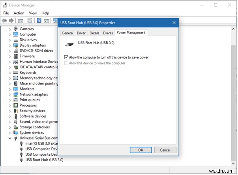Click the vertical scrollbar thumb in Device Manager
This screenshot has height=175, width=238.
pos(233,103)
